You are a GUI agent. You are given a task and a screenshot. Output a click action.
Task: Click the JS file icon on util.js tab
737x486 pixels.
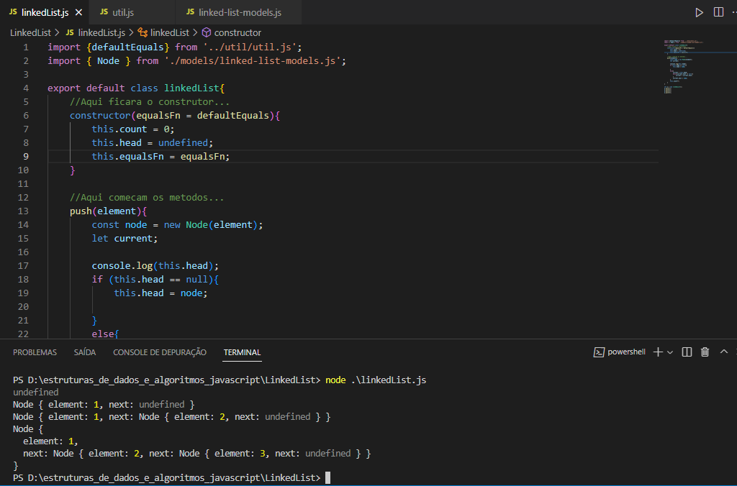coord(104,12)
